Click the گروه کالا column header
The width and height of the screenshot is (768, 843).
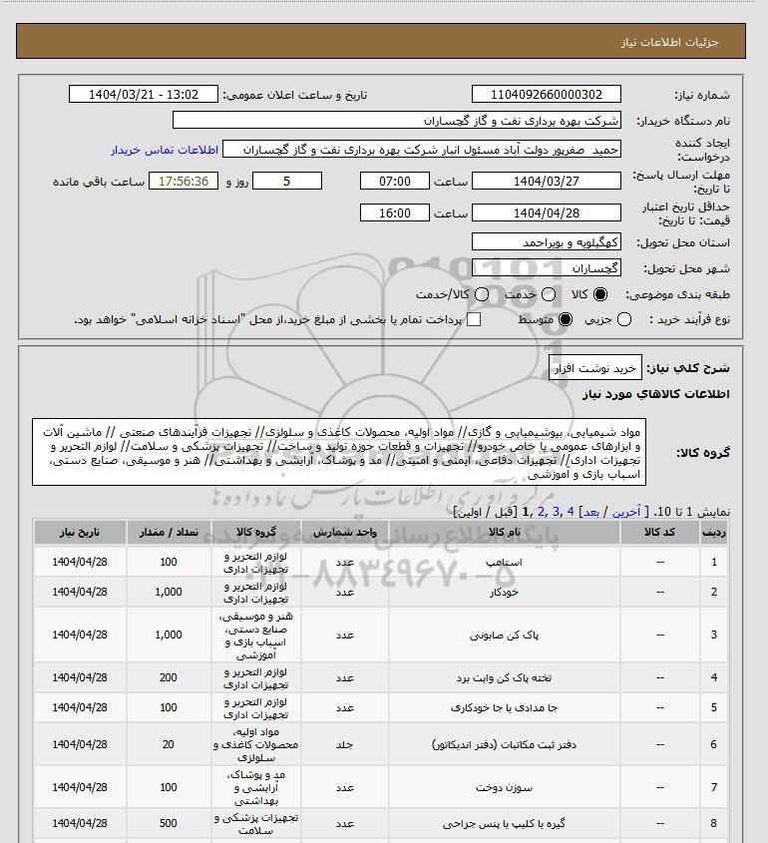click(256, 533)
